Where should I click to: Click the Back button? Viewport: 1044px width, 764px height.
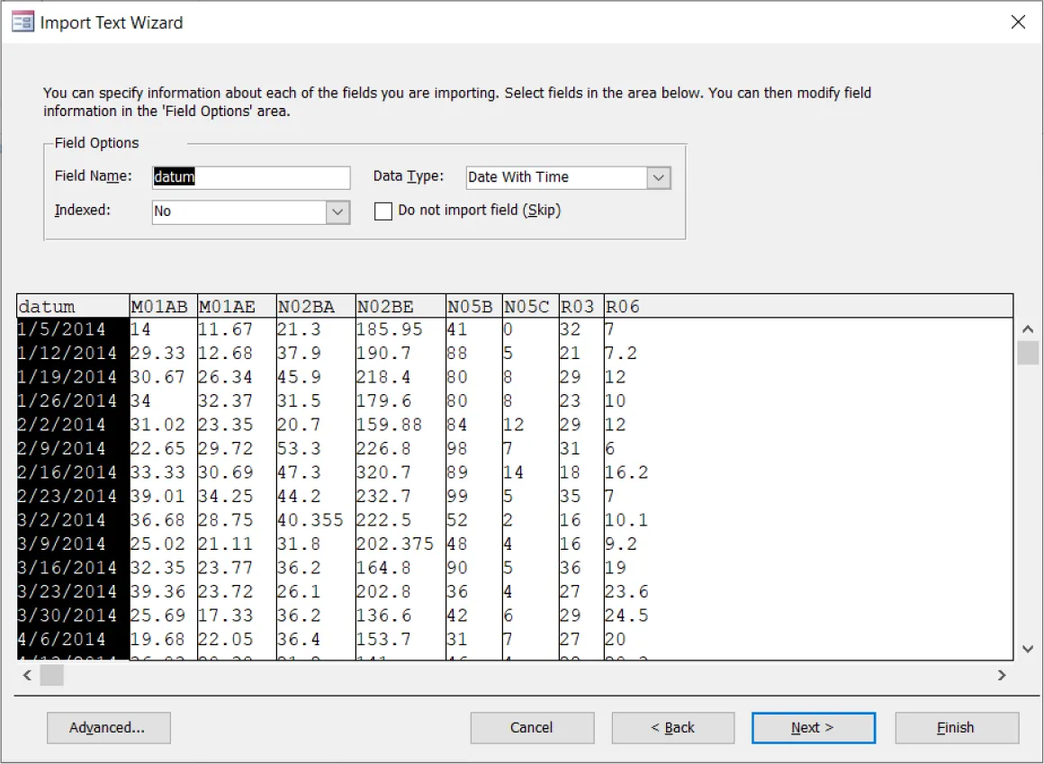pyautogui.click(x=672, y=727)
